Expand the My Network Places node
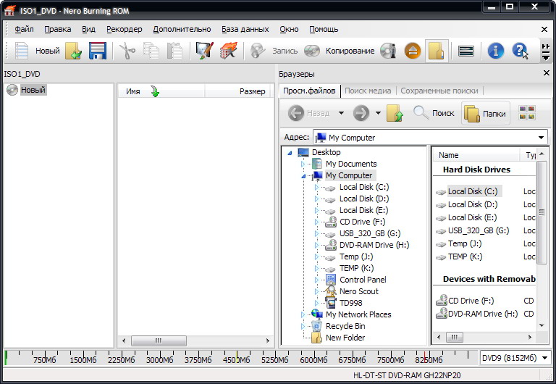 pyautogui.click(x=303, y=314)
